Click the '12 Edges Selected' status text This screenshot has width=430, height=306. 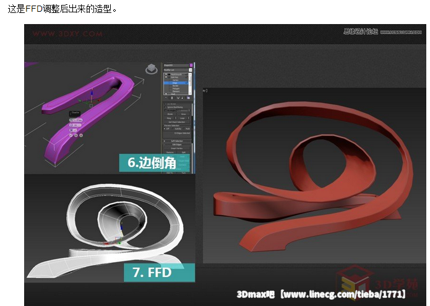point(182,133)
